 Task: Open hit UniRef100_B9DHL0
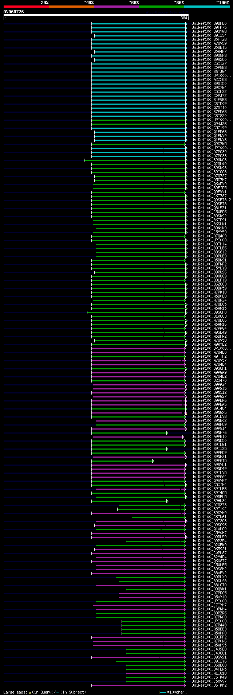click(x=209, y=24)
